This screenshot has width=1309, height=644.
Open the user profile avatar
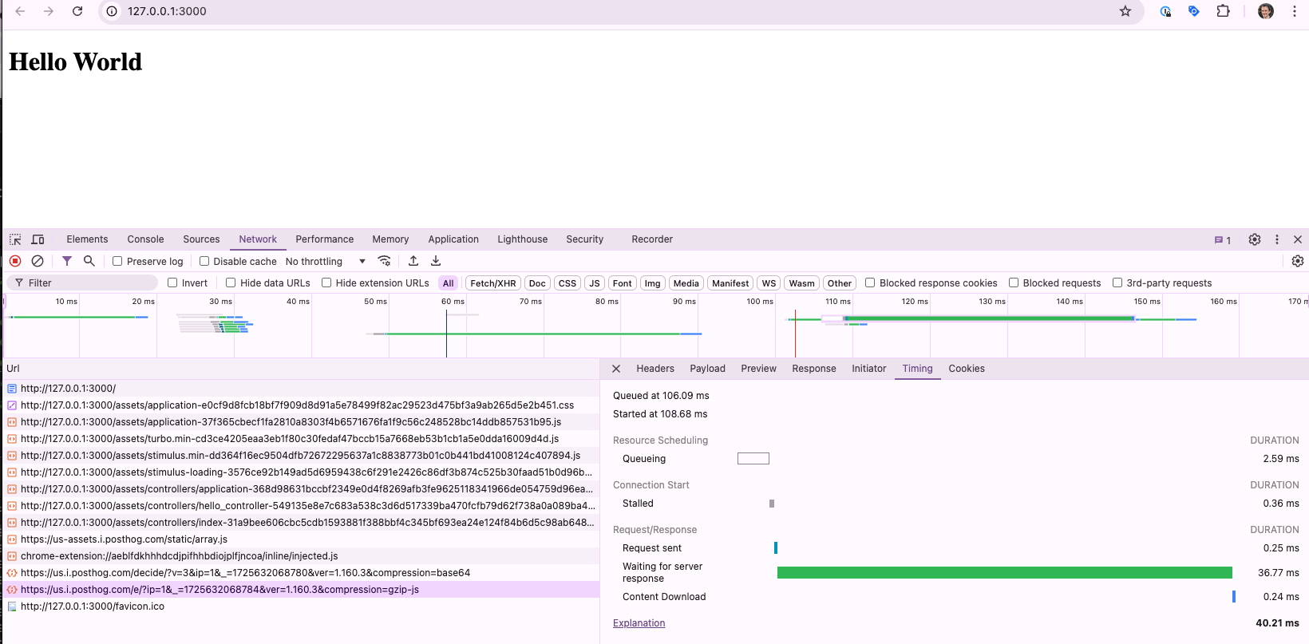tap(1266, 11)
